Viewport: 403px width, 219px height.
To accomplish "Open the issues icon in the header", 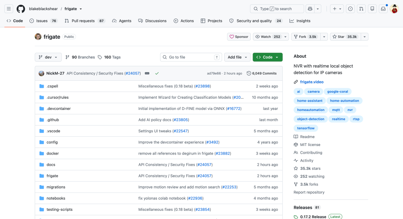I will pos(350,9).
